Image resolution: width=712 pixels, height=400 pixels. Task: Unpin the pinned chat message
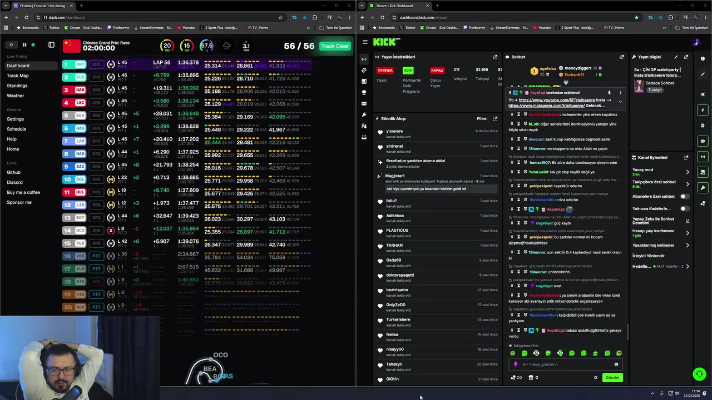[609, 93]
